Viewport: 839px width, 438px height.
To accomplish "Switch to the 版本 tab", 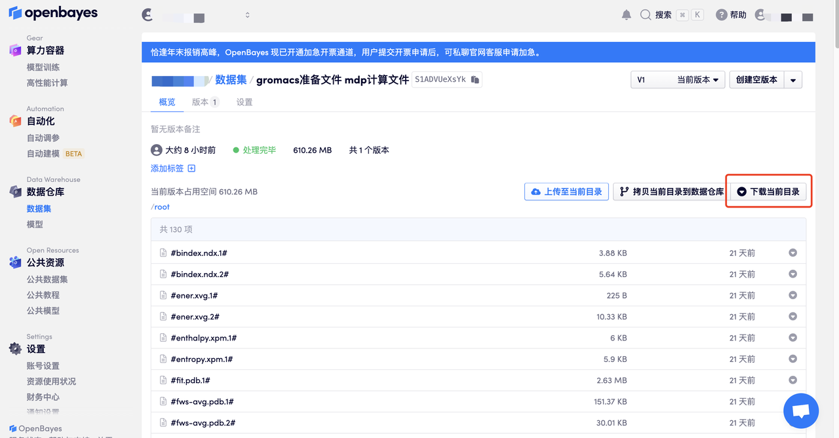I will 205,102.
